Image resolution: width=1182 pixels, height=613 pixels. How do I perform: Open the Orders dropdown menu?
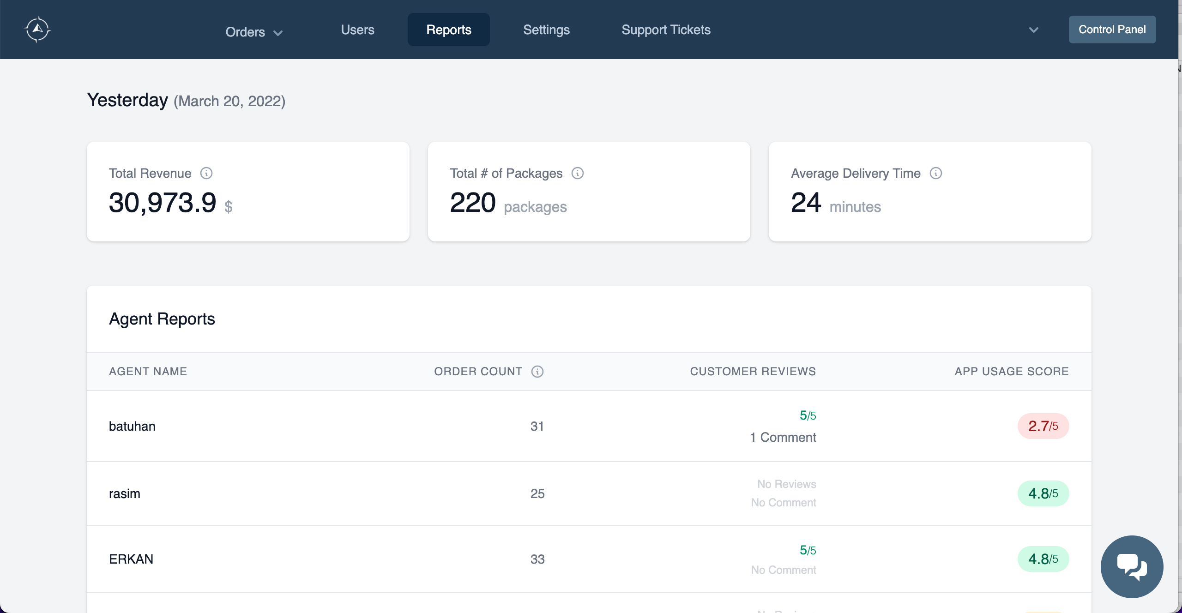pyautogui.click(x=253, y=31)
